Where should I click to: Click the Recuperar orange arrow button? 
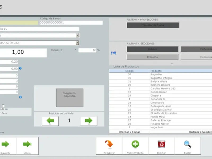[109, 146]
